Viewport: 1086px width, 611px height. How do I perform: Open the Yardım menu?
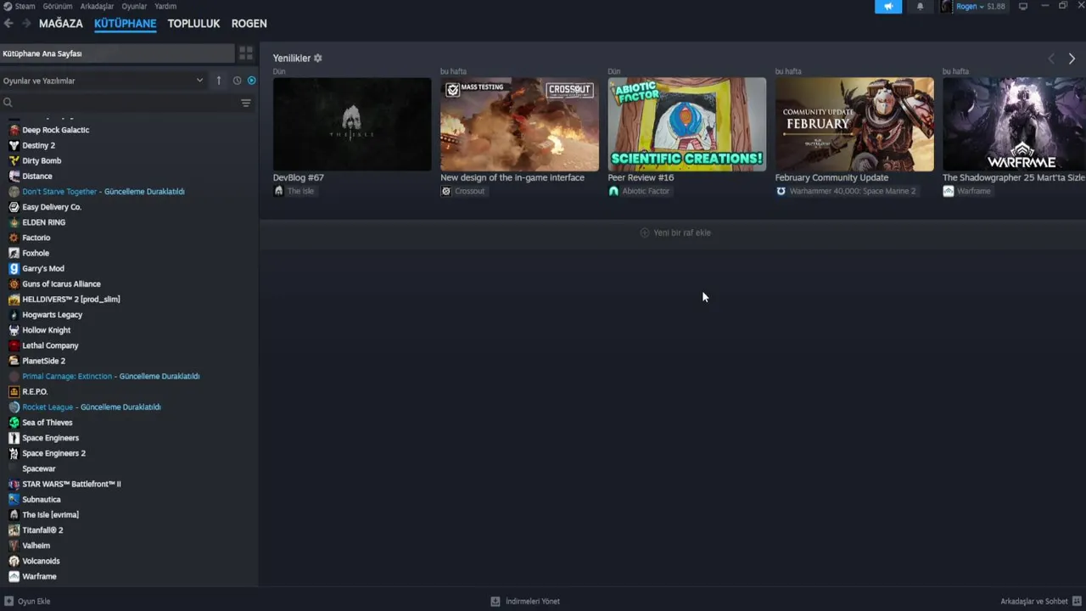pyautogui.click(x=165, y=6)
